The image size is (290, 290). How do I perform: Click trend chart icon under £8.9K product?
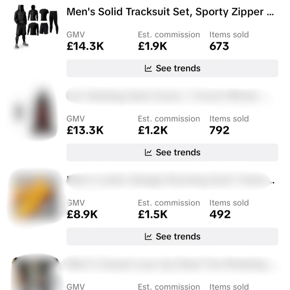(x=148, y=237)
